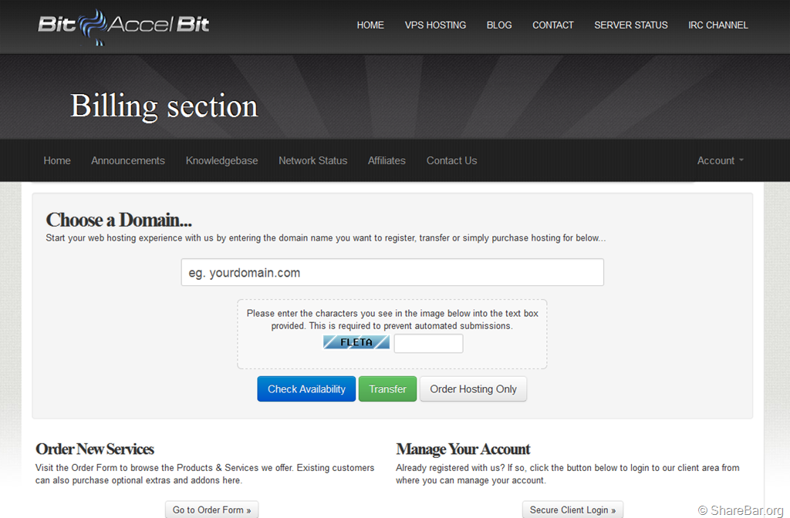Click the green Transfer button
Screen dimensions: 790x518
387,389
